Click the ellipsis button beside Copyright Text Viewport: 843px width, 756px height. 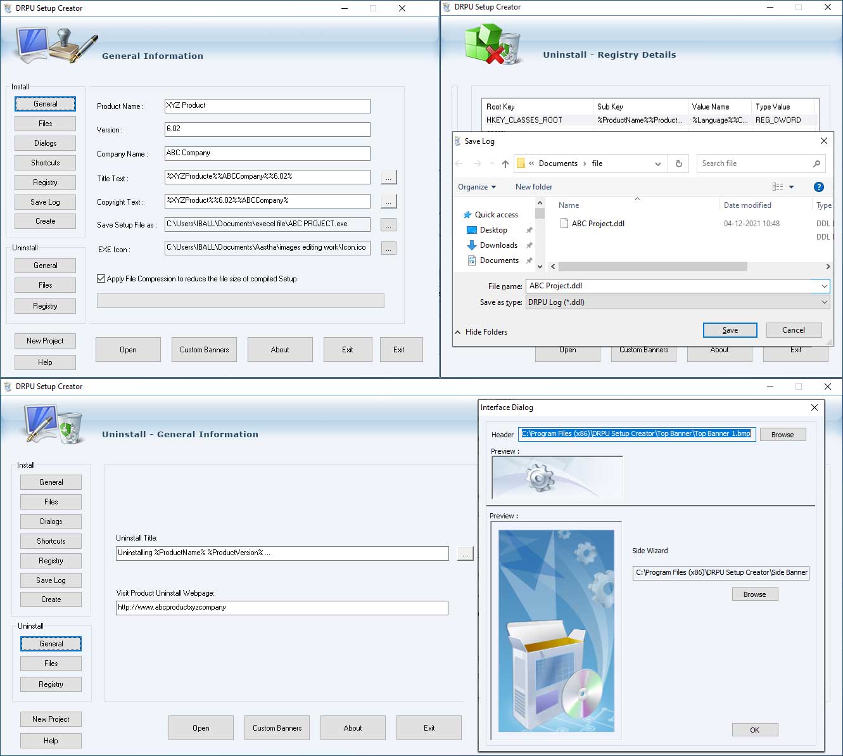pos(388,201)
